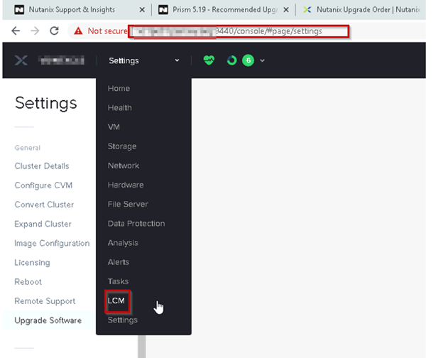This screenshot has width=443, height=358.
Task: Select Network in the navigation menu
Action: click(x=124, y=166)
